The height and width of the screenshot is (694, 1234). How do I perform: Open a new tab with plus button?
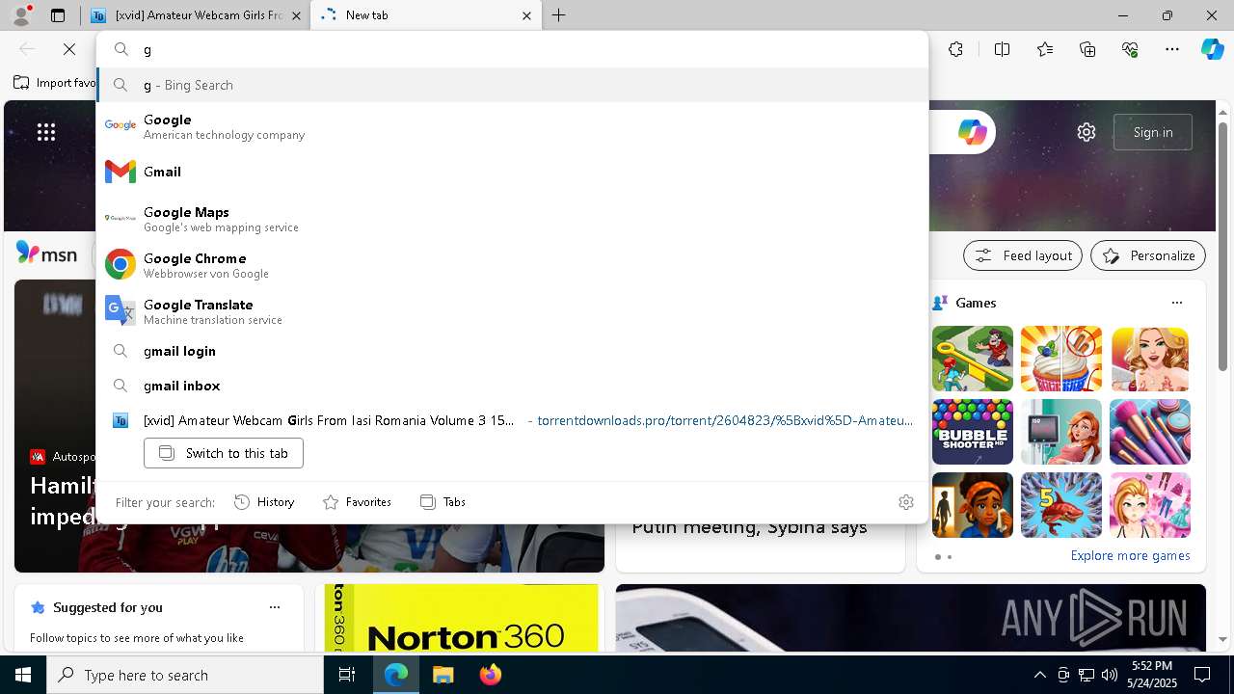coord(559,15)
